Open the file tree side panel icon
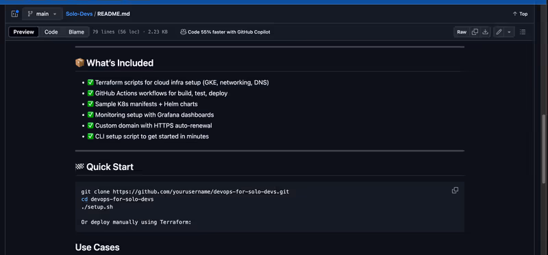 [14, 14]
